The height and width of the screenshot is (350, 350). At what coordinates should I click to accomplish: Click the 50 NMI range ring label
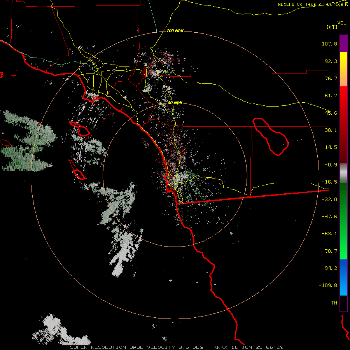tap(175, 103)
